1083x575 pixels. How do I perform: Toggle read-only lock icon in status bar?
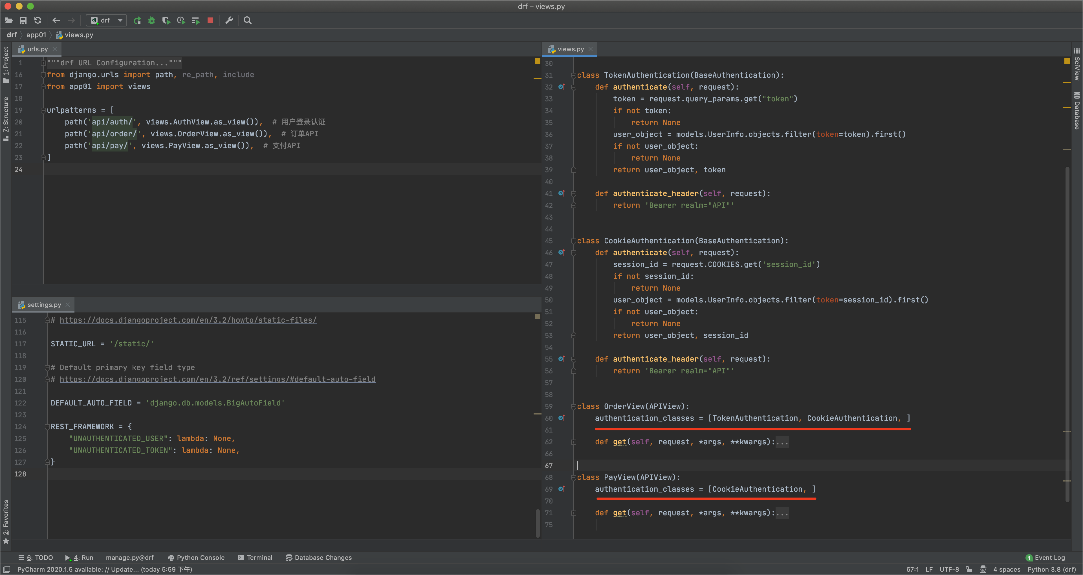969,569
